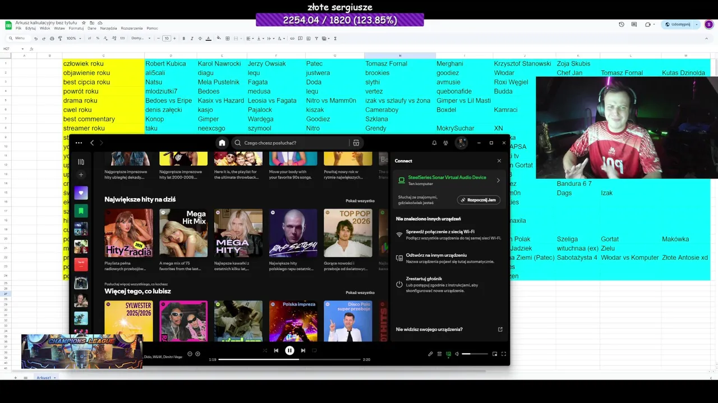Toggle repeat in Spotify player
Image resolution: width=718 pixels, height=403 pixels.
315,350
